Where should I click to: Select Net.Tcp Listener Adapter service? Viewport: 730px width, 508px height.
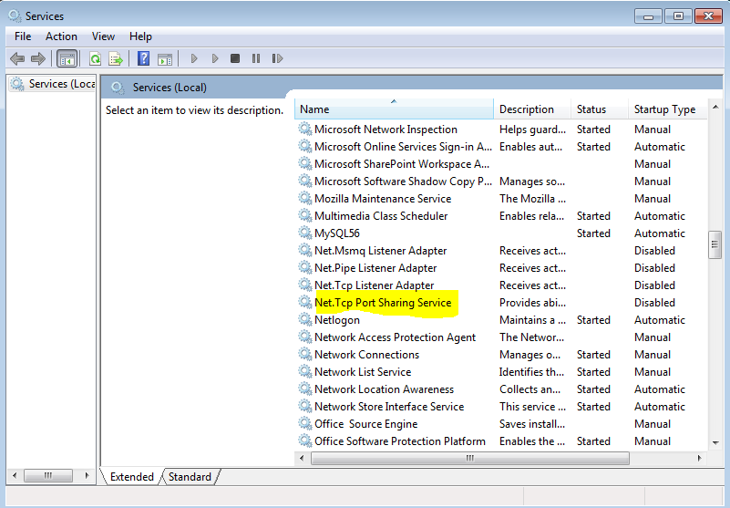pos(375,285)
